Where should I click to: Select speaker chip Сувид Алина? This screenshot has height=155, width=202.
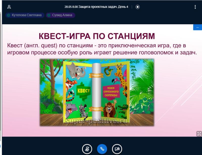[60, 15]
